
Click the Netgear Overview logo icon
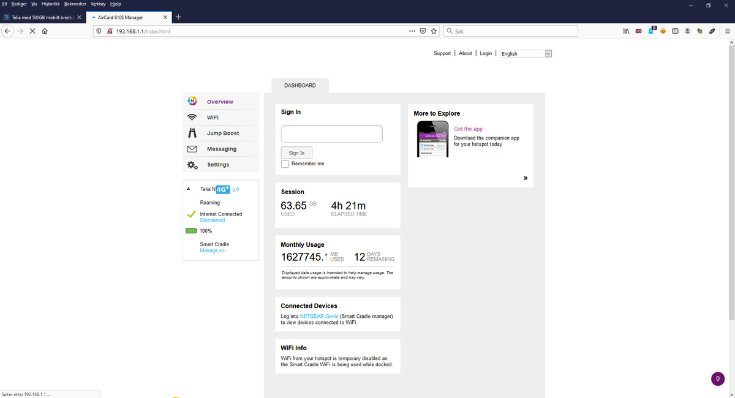coord(192,101)
